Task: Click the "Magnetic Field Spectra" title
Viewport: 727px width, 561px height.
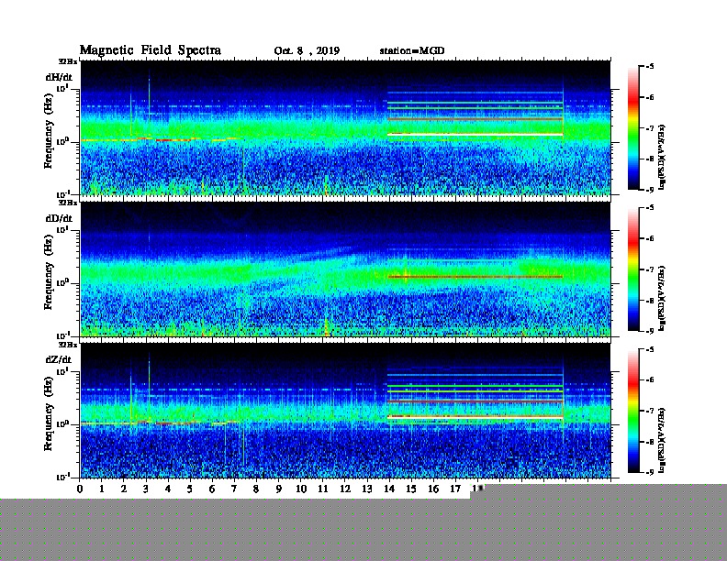Action: (151, 50)
